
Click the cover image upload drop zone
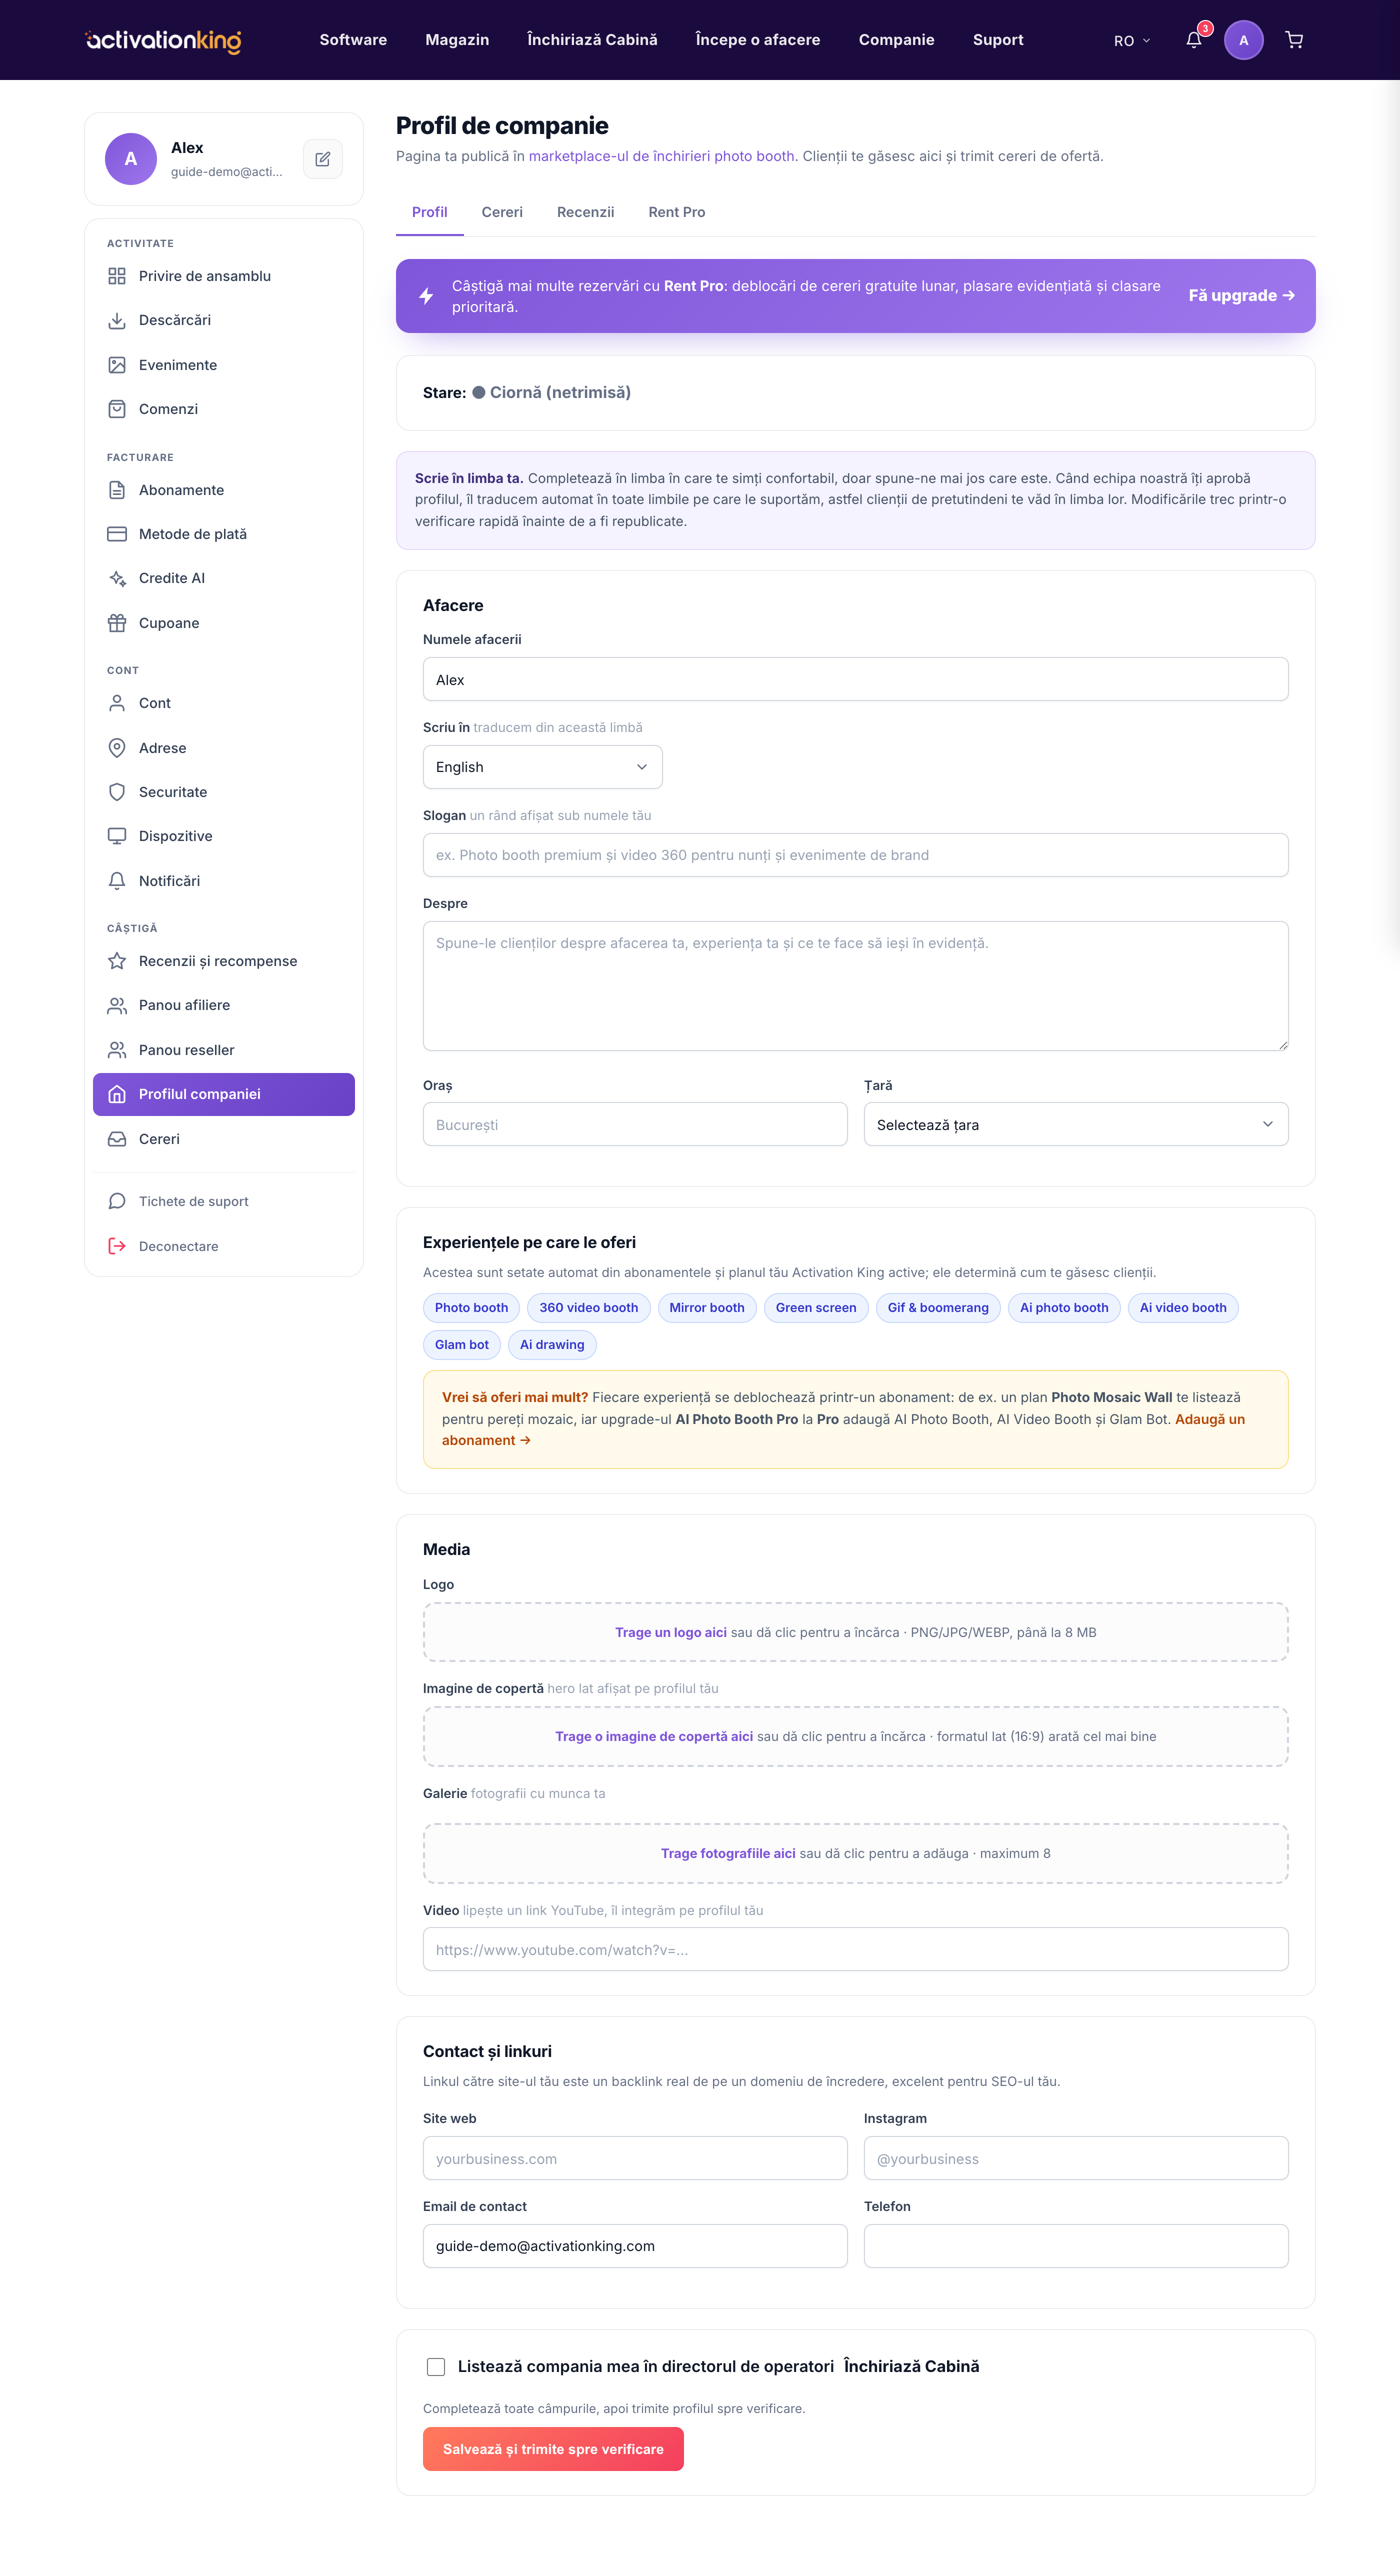(855, 1737)
